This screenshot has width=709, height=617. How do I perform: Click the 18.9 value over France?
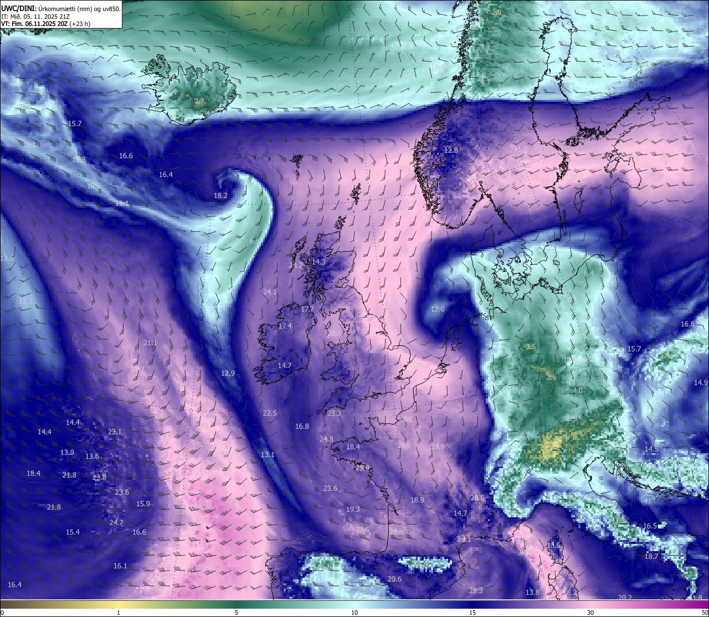417,500
